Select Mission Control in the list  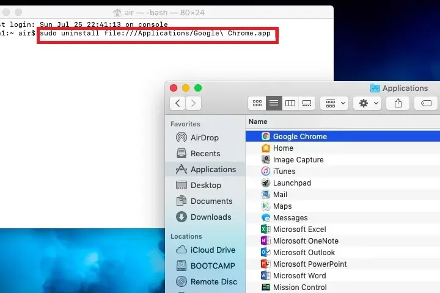343,287
